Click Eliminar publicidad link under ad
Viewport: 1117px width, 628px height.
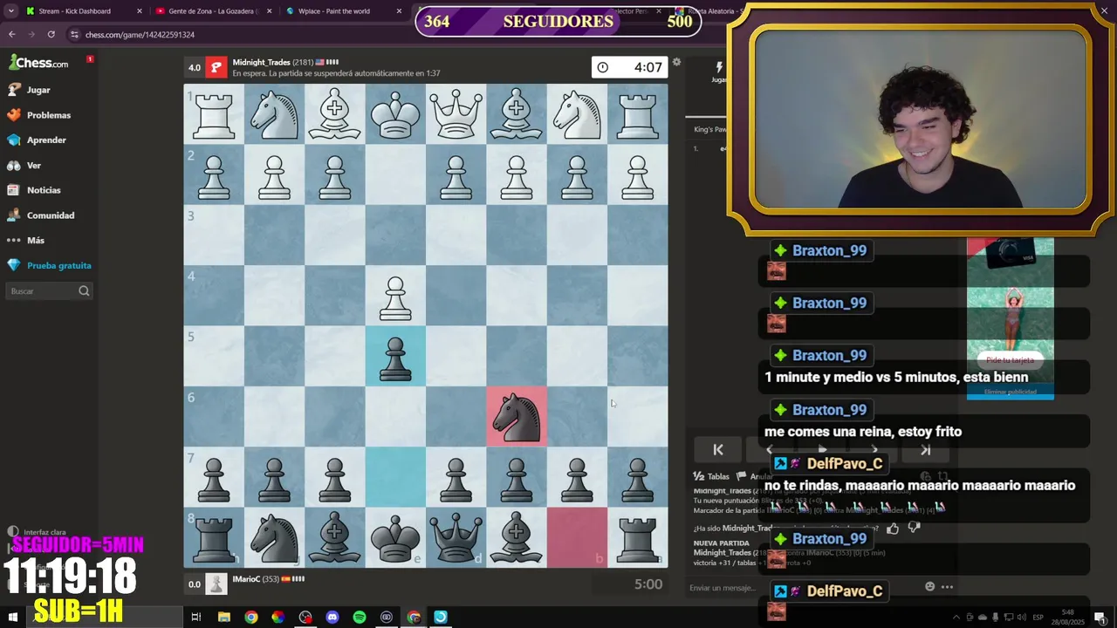(x=1010, y=392)
